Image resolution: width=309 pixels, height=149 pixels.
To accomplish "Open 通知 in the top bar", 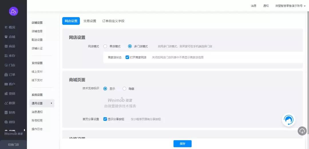I will tap(266, 6).
